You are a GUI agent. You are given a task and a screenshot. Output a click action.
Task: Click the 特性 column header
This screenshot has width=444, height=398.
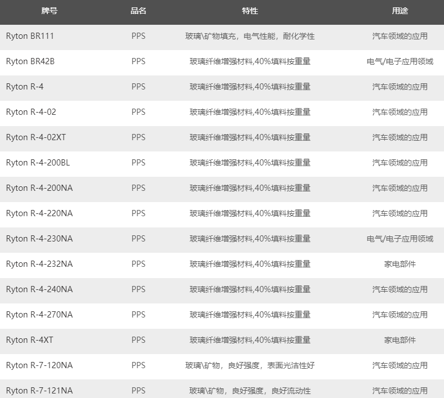point(250,11)
